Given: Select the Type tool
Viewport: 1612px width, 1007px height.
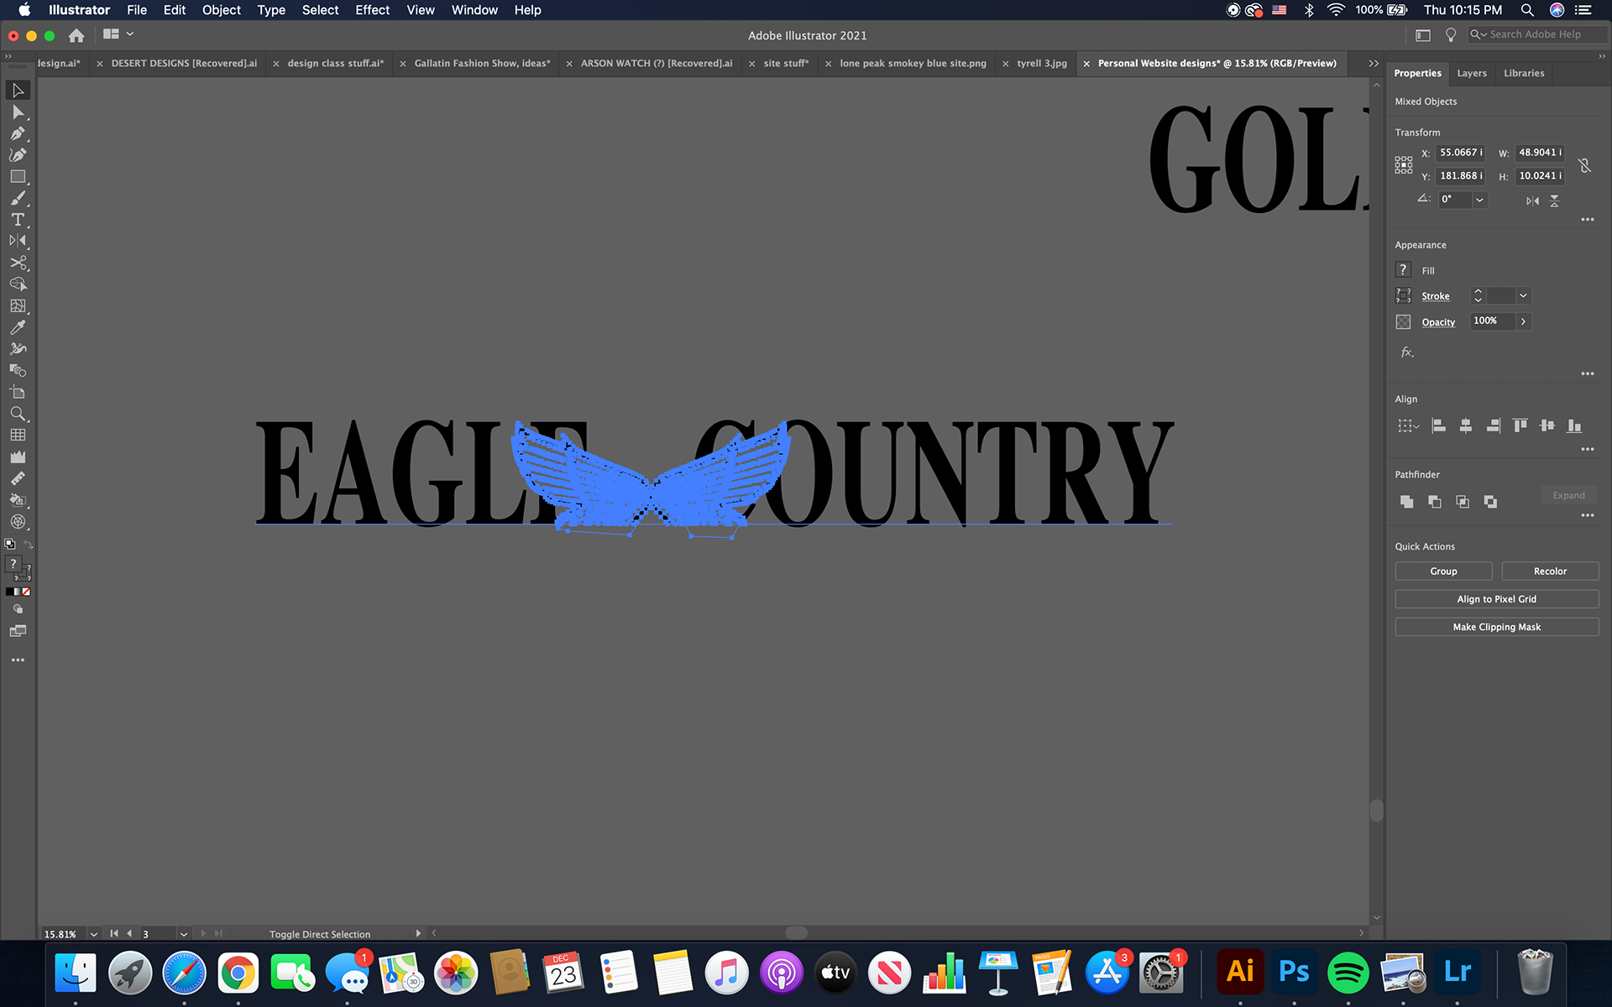Looking at the screenshot, I should pos(18,220).
